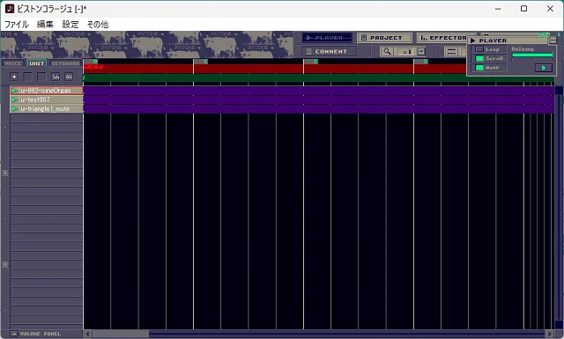
Task: Switch to the KEYBOARD tab
Action: pyautogui.click(x=65, y=63)
